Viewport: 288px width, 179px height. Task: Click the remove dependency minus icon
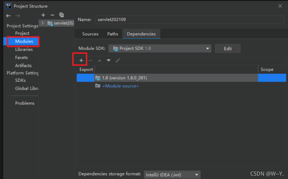pyautogui.click(x=90, y=60)
